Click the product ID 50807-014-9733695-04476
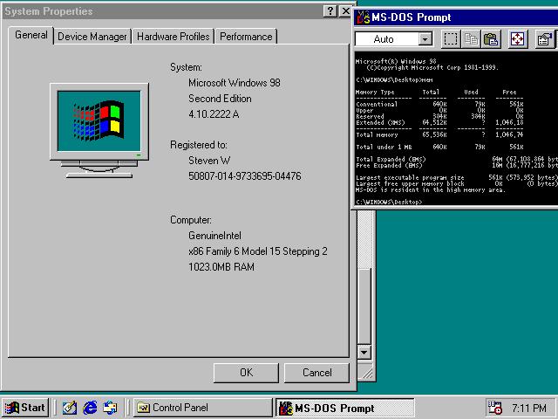The image size is (558, 419). tap(245, 176)
